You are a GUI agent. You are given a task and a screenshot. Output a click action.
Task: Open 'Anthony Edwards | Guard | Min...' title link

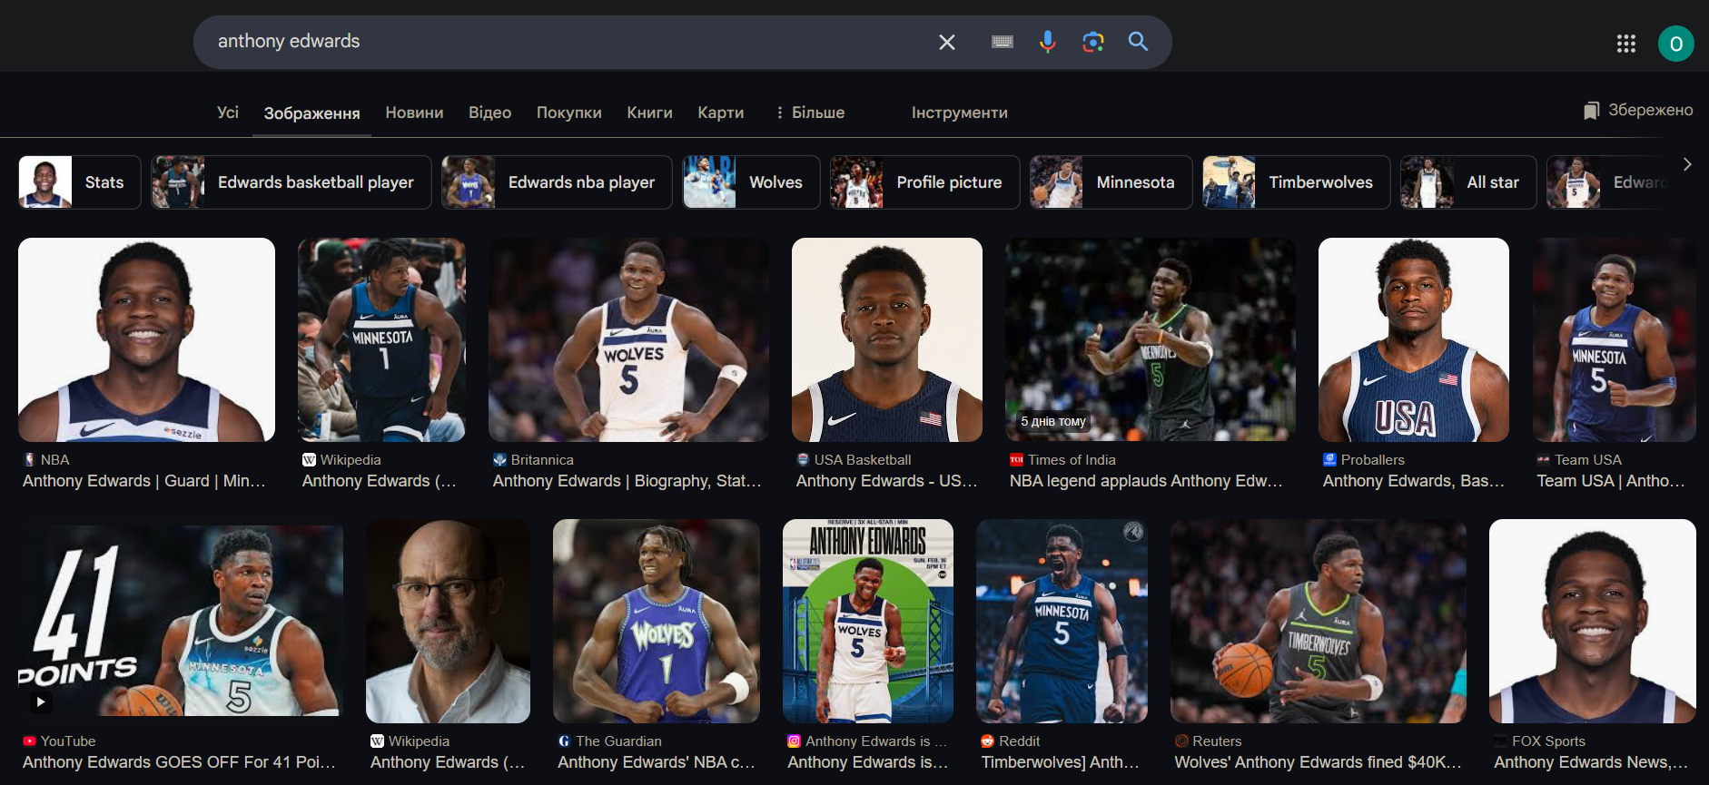[144, 481]
